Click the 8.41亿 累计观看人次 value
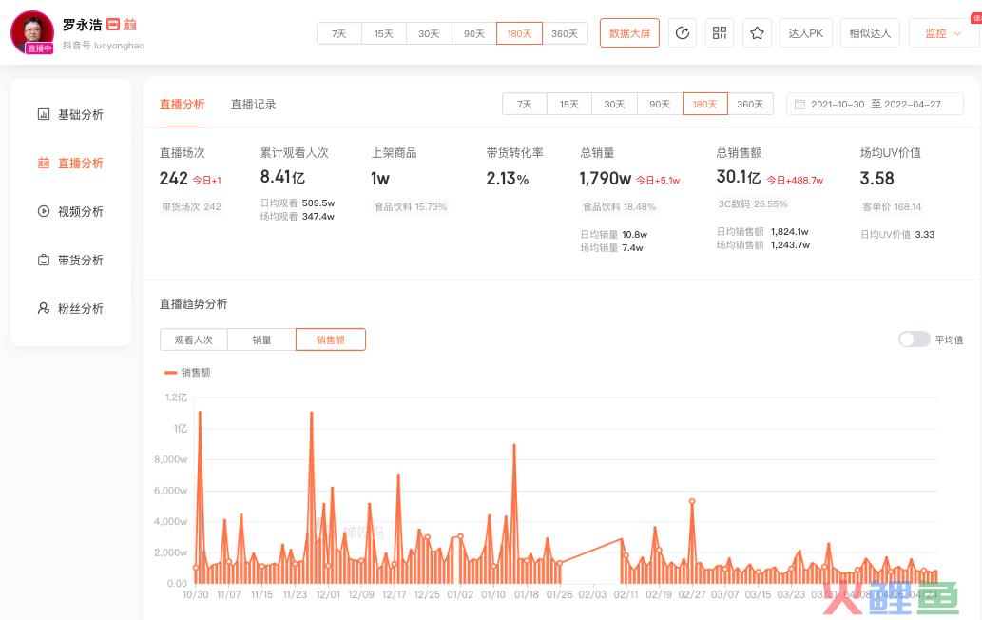This screenshot has height=620, width=982. [x=282, y=177]
